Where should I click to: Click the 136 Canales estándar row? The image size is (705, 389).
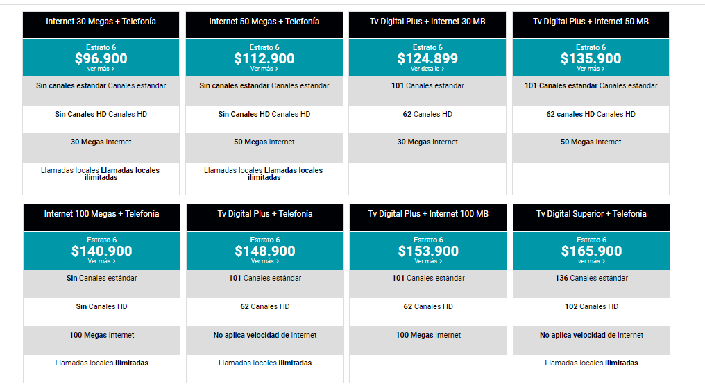coord(591,283)
